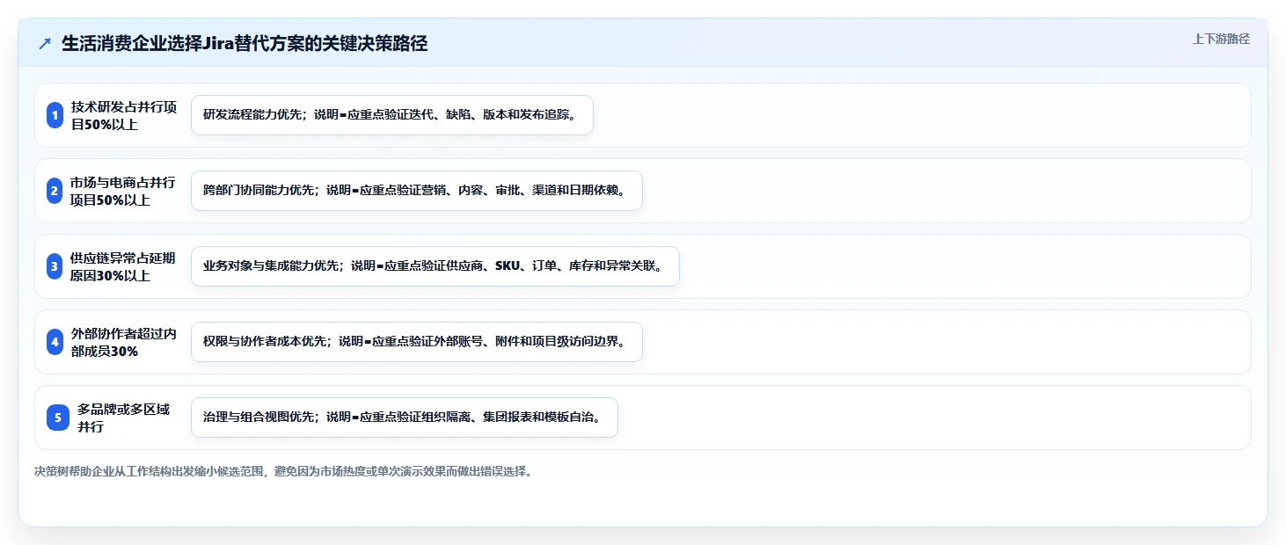Click the step number 5 badge
1286x545 pixels.
click(58, 418)
